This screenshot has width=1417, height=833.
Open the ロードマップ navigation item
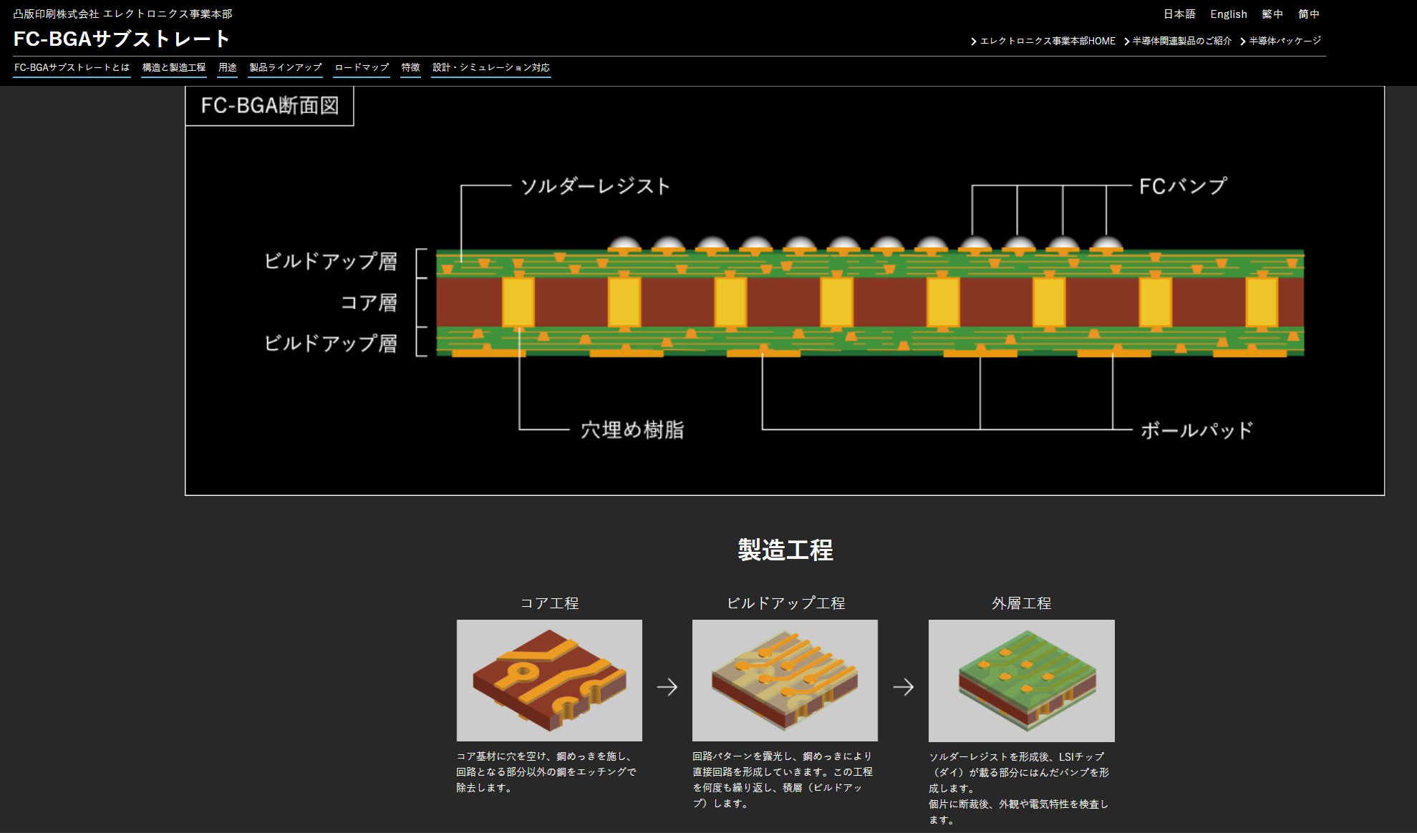click(x=361, y=67)
